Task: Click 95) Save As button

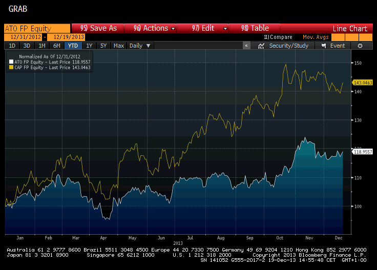Action: (x=98, y=28)
